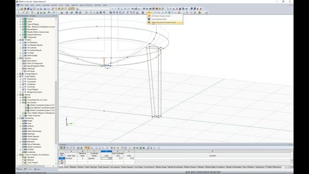Click the Z coordinate cell value
Screen dimensions: 309x174
(x=129, y=158)
